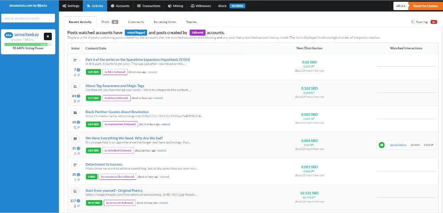This screenshot has height=213, width=443.
Task: Click post icon beside We Have Everything post
Action: pos(75,139)
